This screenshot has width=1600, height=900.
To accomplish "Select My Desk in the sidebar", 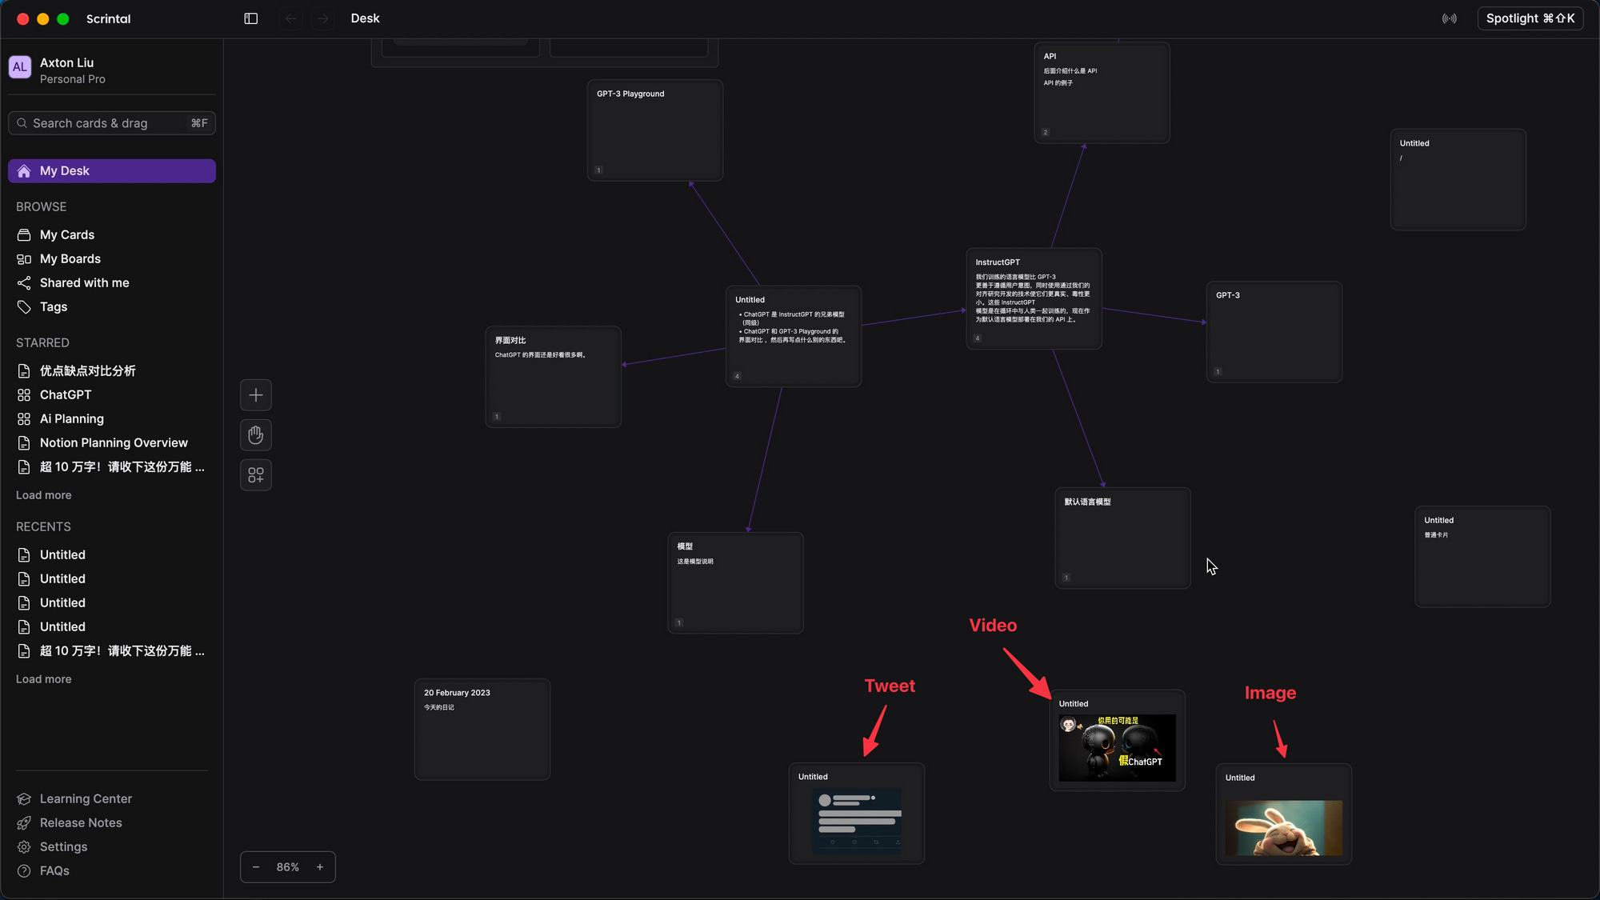I will pos(112,171).
